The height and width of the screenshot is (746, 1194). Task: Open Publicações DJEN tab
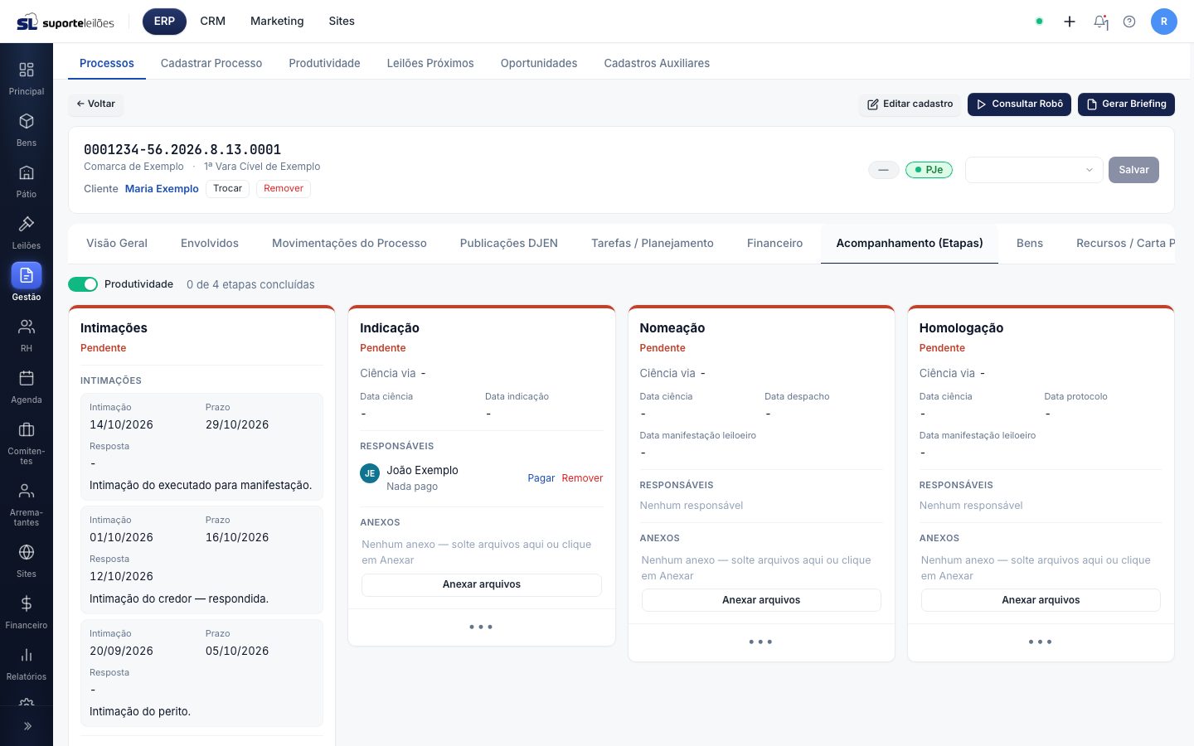[509, 244]
